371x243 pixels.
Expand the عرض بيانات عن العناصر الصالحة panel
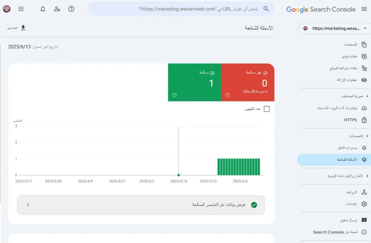point(28,205)
